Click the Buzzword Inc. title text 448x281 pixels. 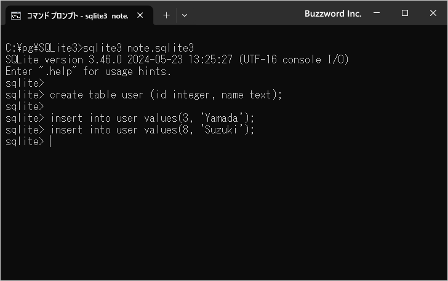click(333, 14)
